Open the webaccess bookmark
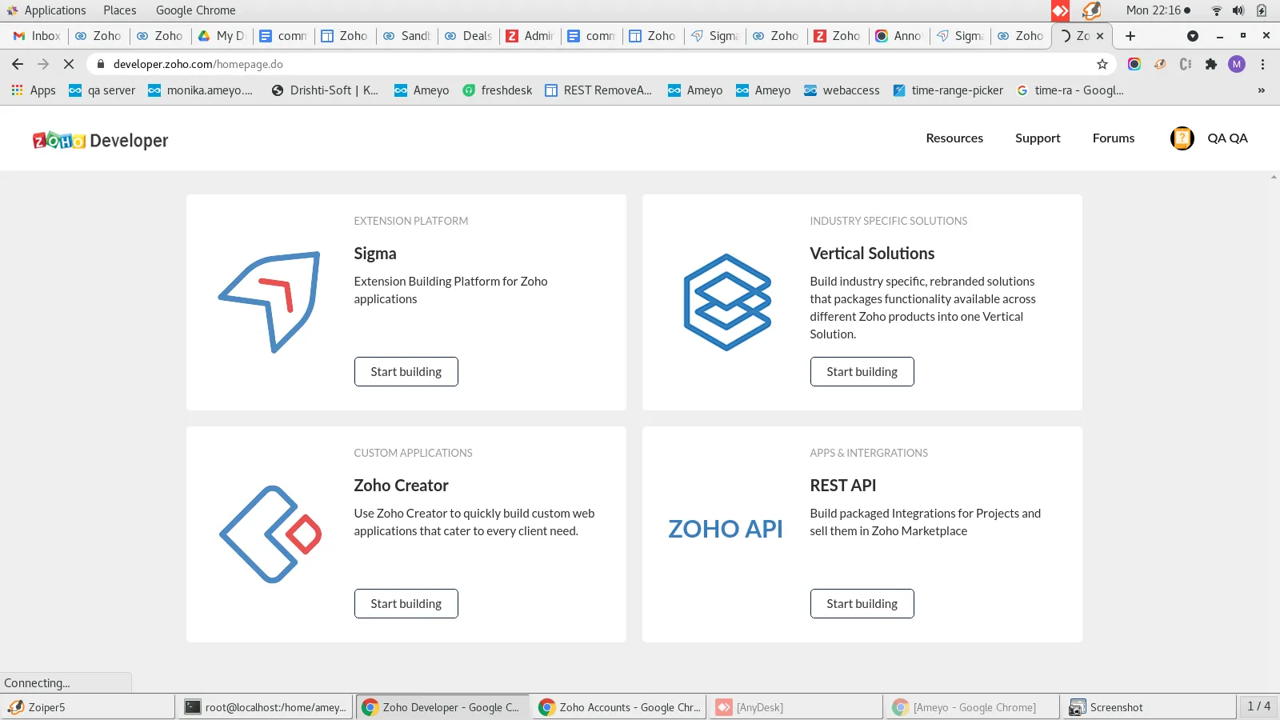Screen dimensions: 1280x720 tap(842, 90)
